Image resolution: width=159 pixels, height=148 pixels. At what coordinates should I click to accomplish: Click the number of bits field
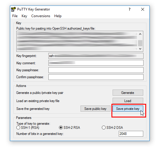pyautogui.click(x=131, y=134)
